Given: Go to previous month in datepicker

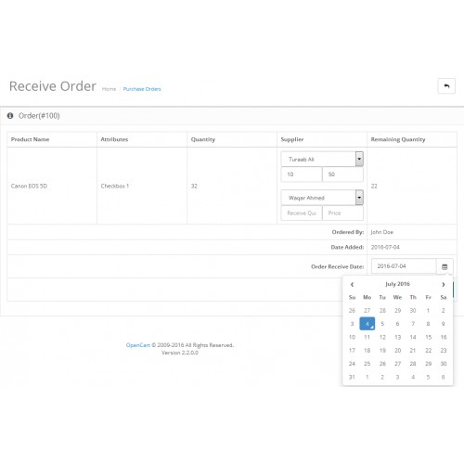Looking at the screenshot, I should pos(352,284).
